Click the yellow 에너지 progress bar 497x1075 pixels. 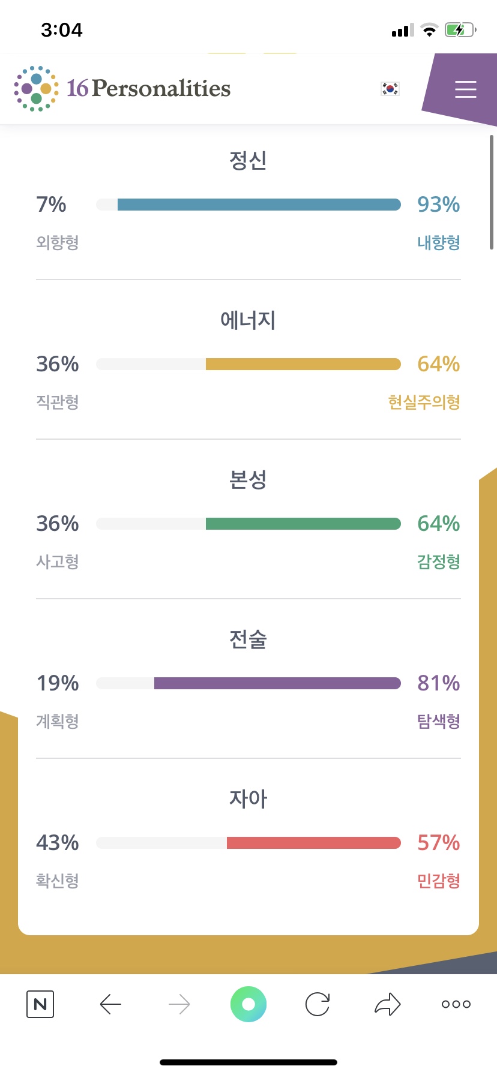click(303, 364)
